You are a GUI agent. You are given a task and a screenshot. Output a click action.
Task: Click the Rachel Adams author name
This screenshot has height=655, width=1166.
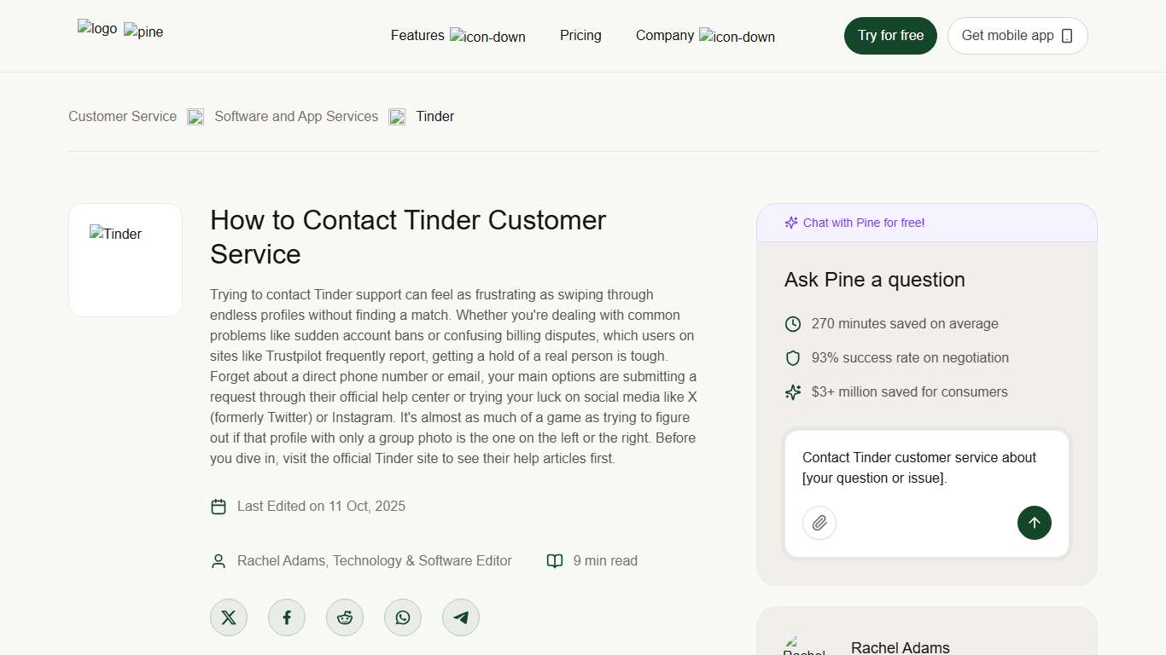(901, 646)
